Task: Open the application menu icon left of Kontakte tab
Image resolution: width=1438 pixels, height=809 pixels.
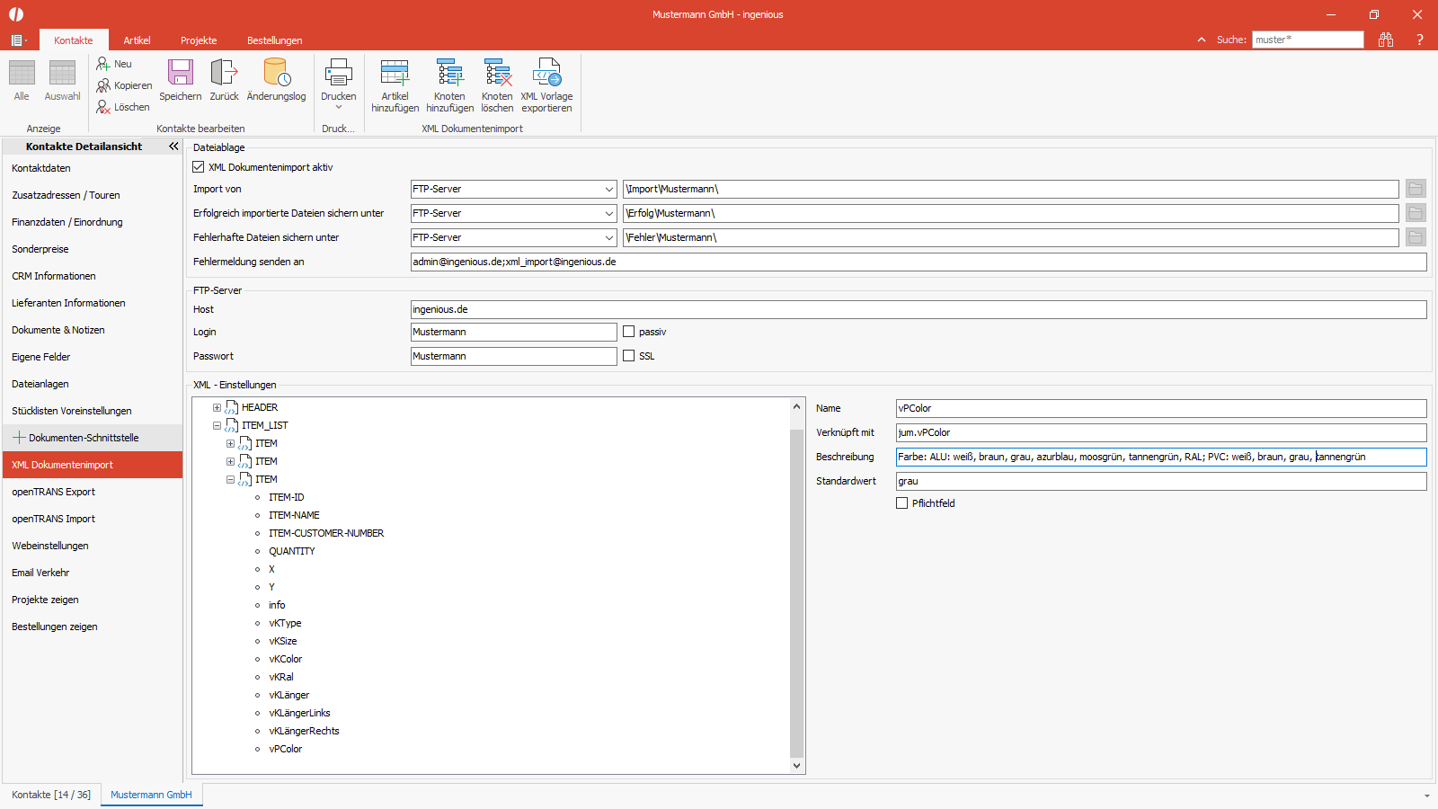Action: [18, 40]
